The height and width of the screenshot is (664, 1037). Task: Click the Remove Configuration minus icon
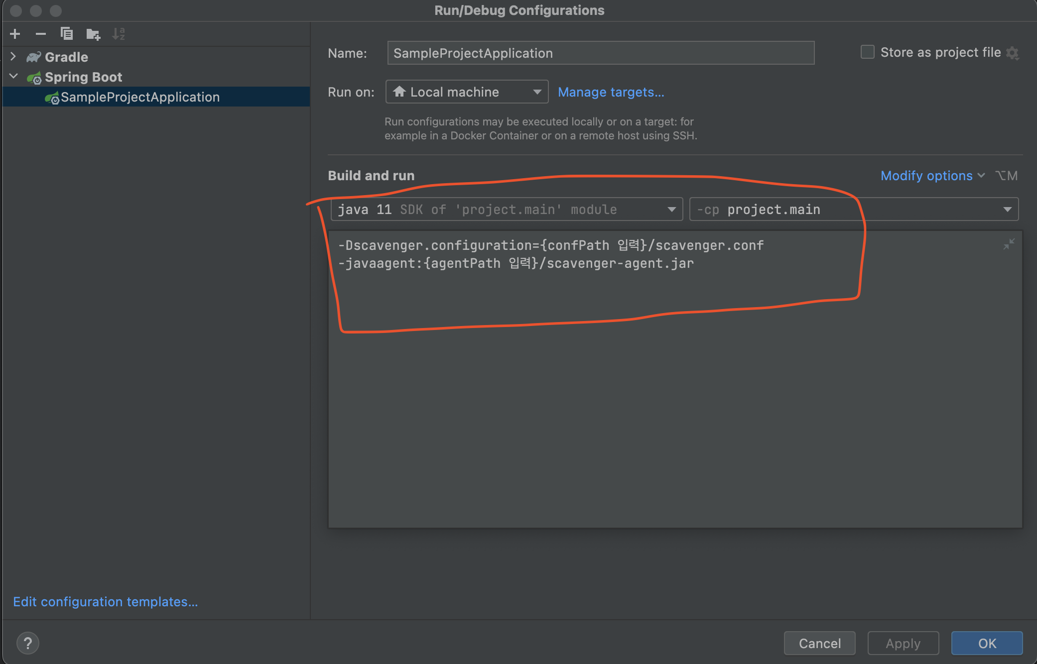tap(41, 34)
